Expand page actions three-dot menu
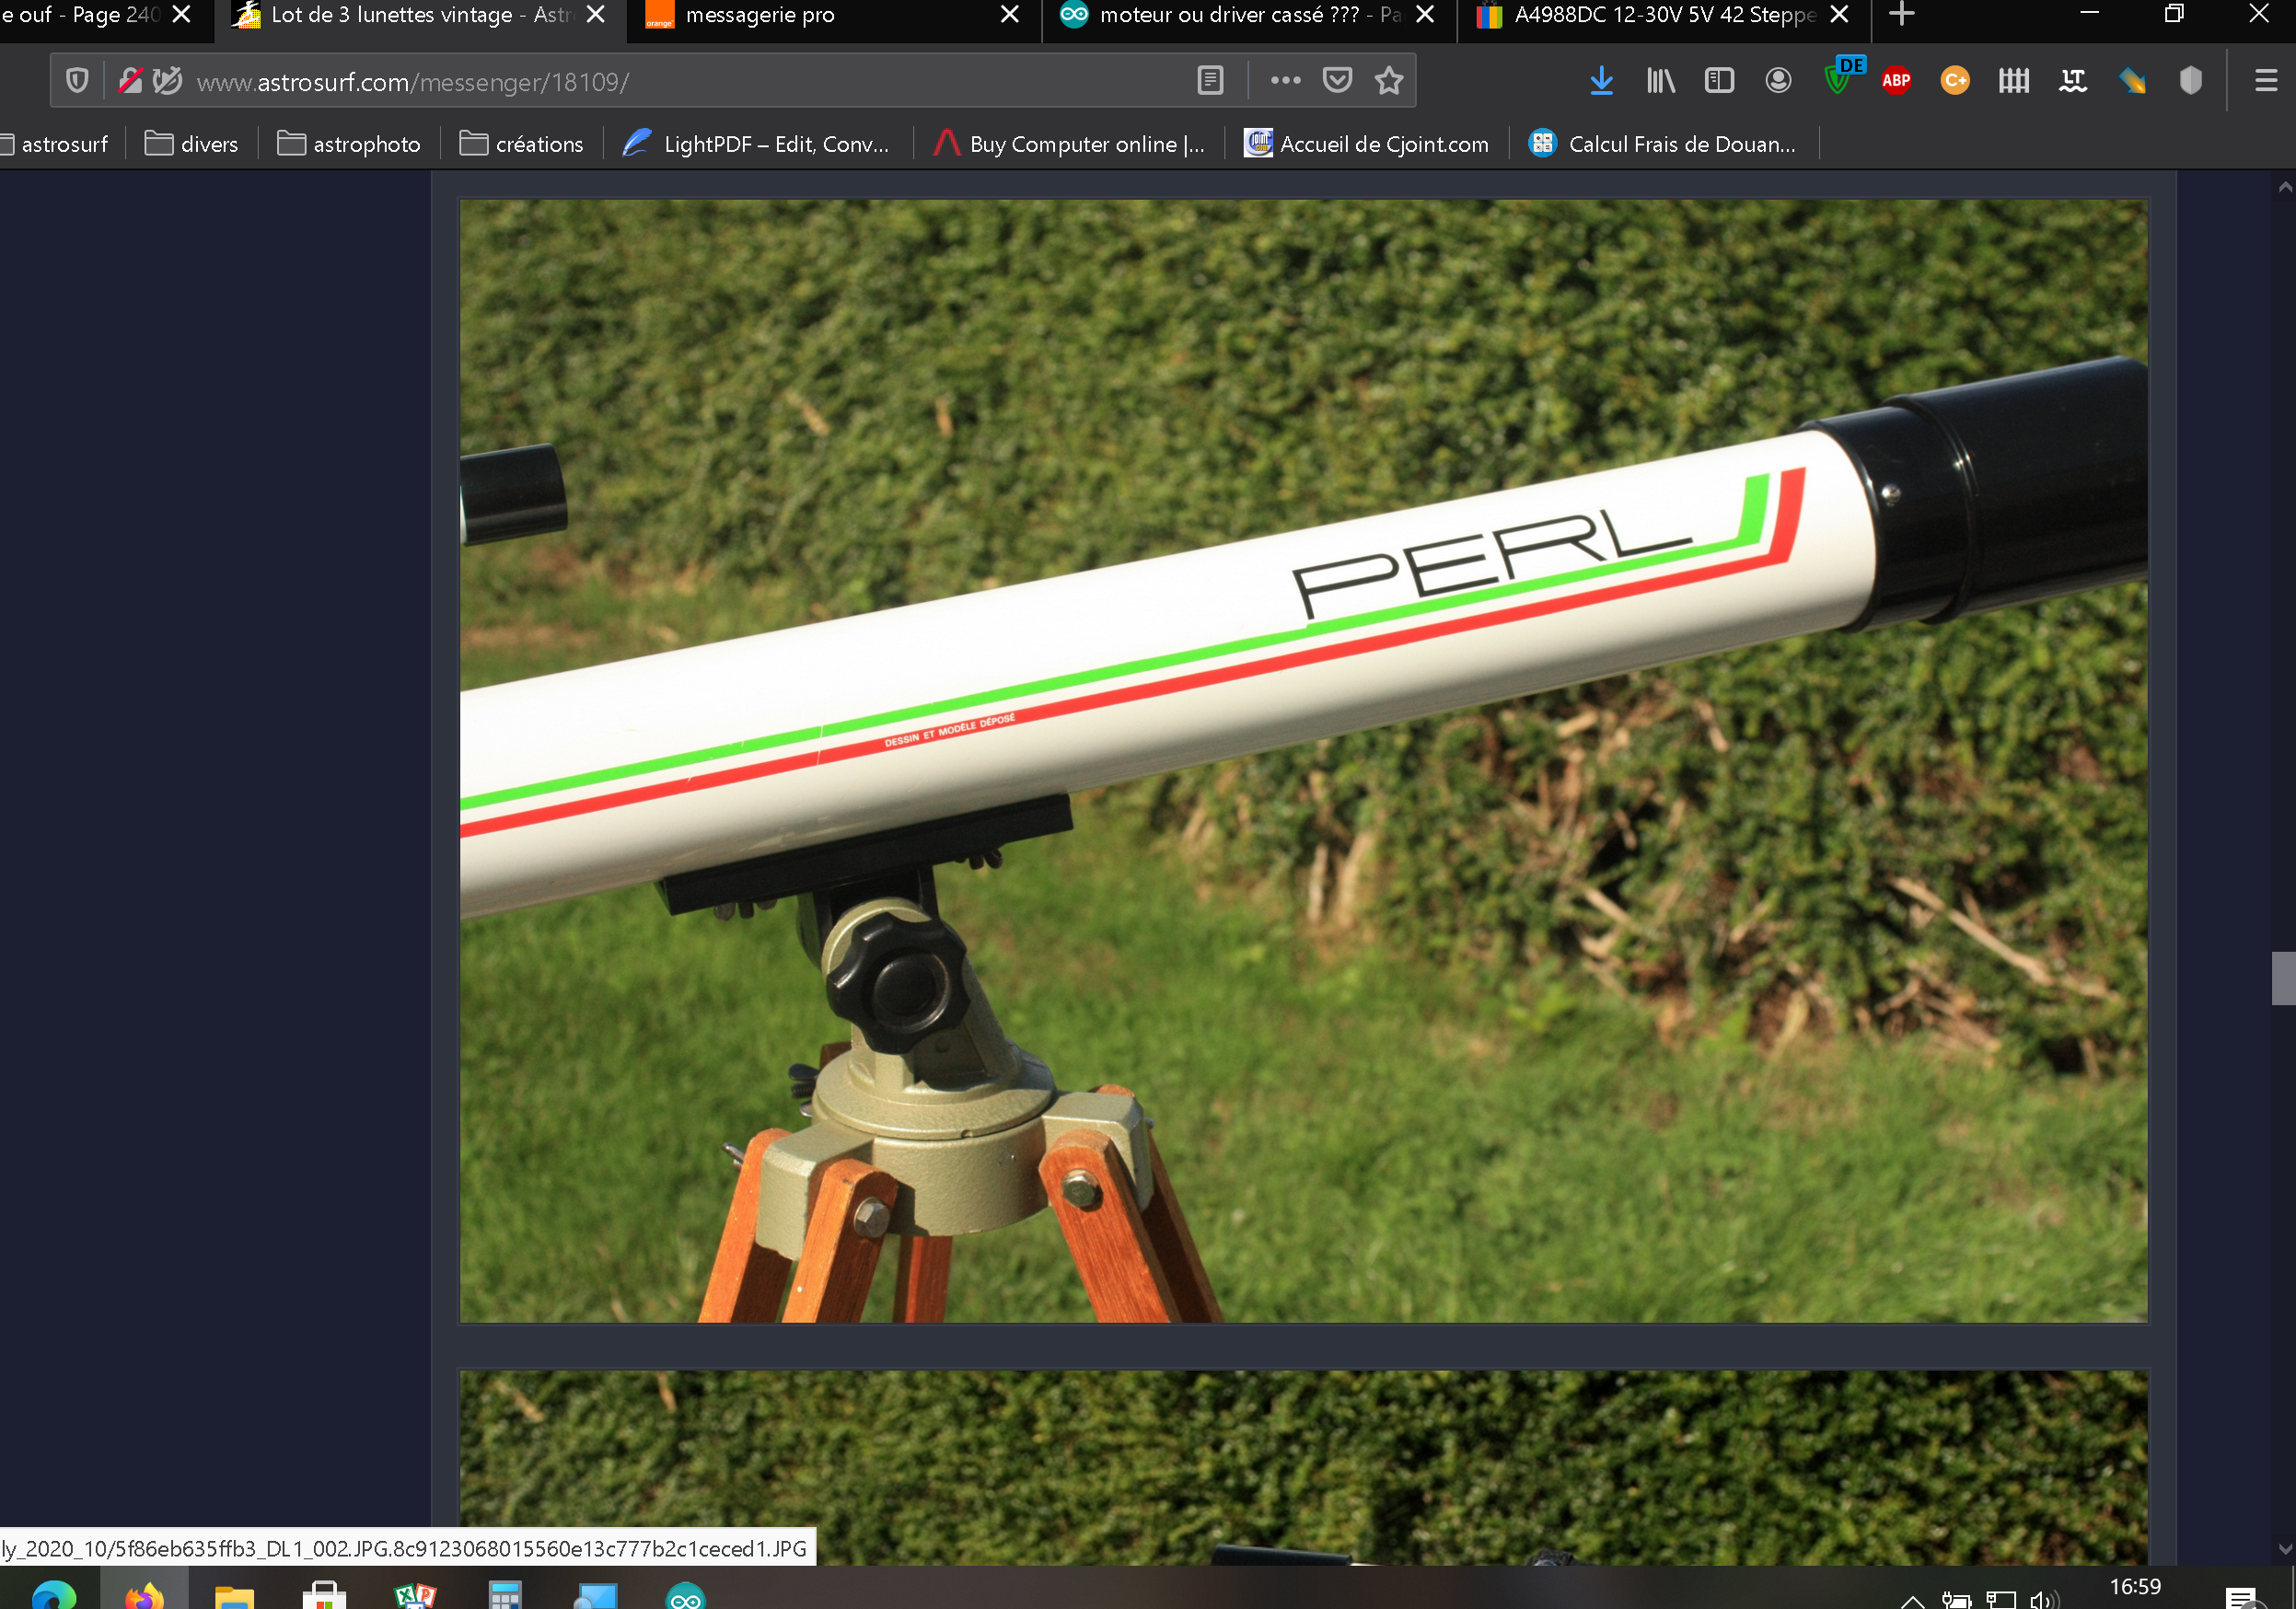This screenshot has width=2296, height=1609. point(1285,81)
